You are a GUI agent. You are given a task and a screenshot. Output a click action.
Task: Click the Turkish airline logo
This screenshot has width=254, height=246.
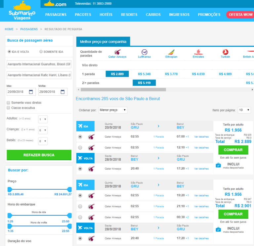[225, 52]
